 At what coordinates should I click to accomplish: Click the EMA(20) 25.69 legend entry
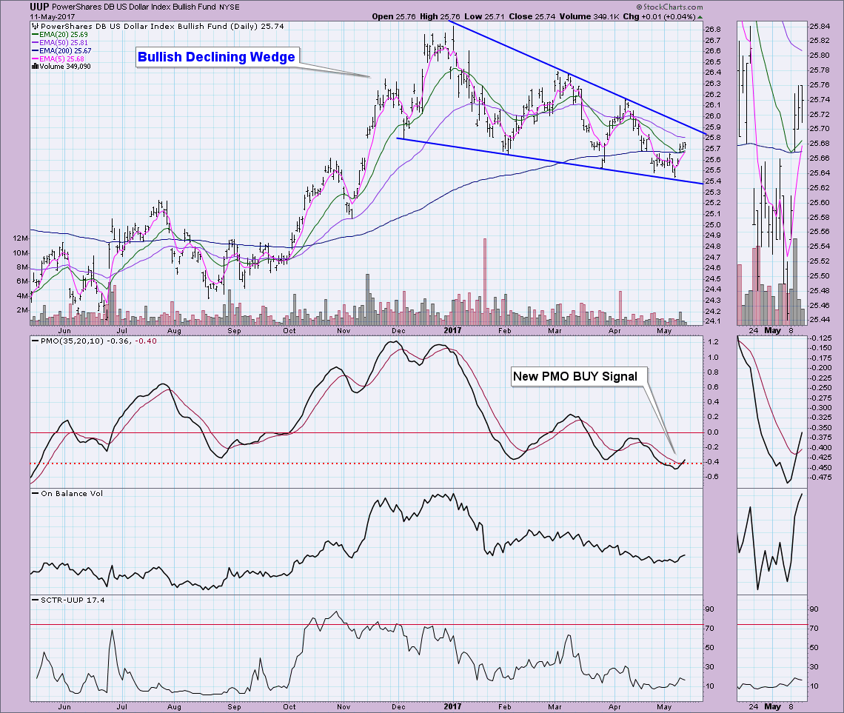[60, 35]
